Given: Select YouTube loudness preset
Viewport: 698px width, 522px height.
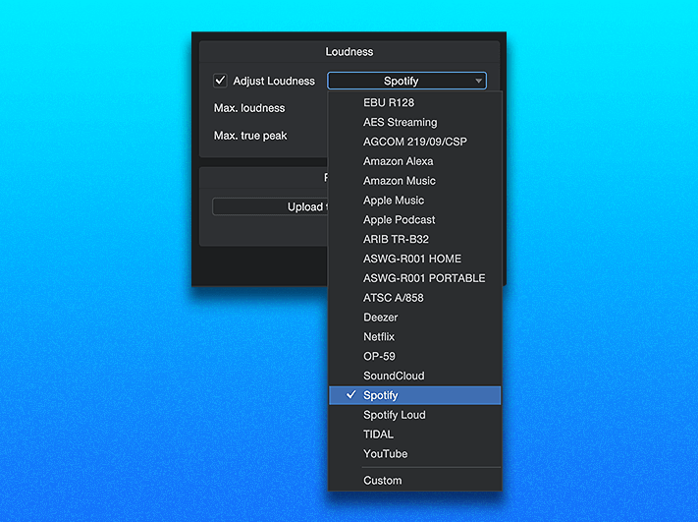Looking at the screenshot, I should pyautogui.click(x=415, y=454).
